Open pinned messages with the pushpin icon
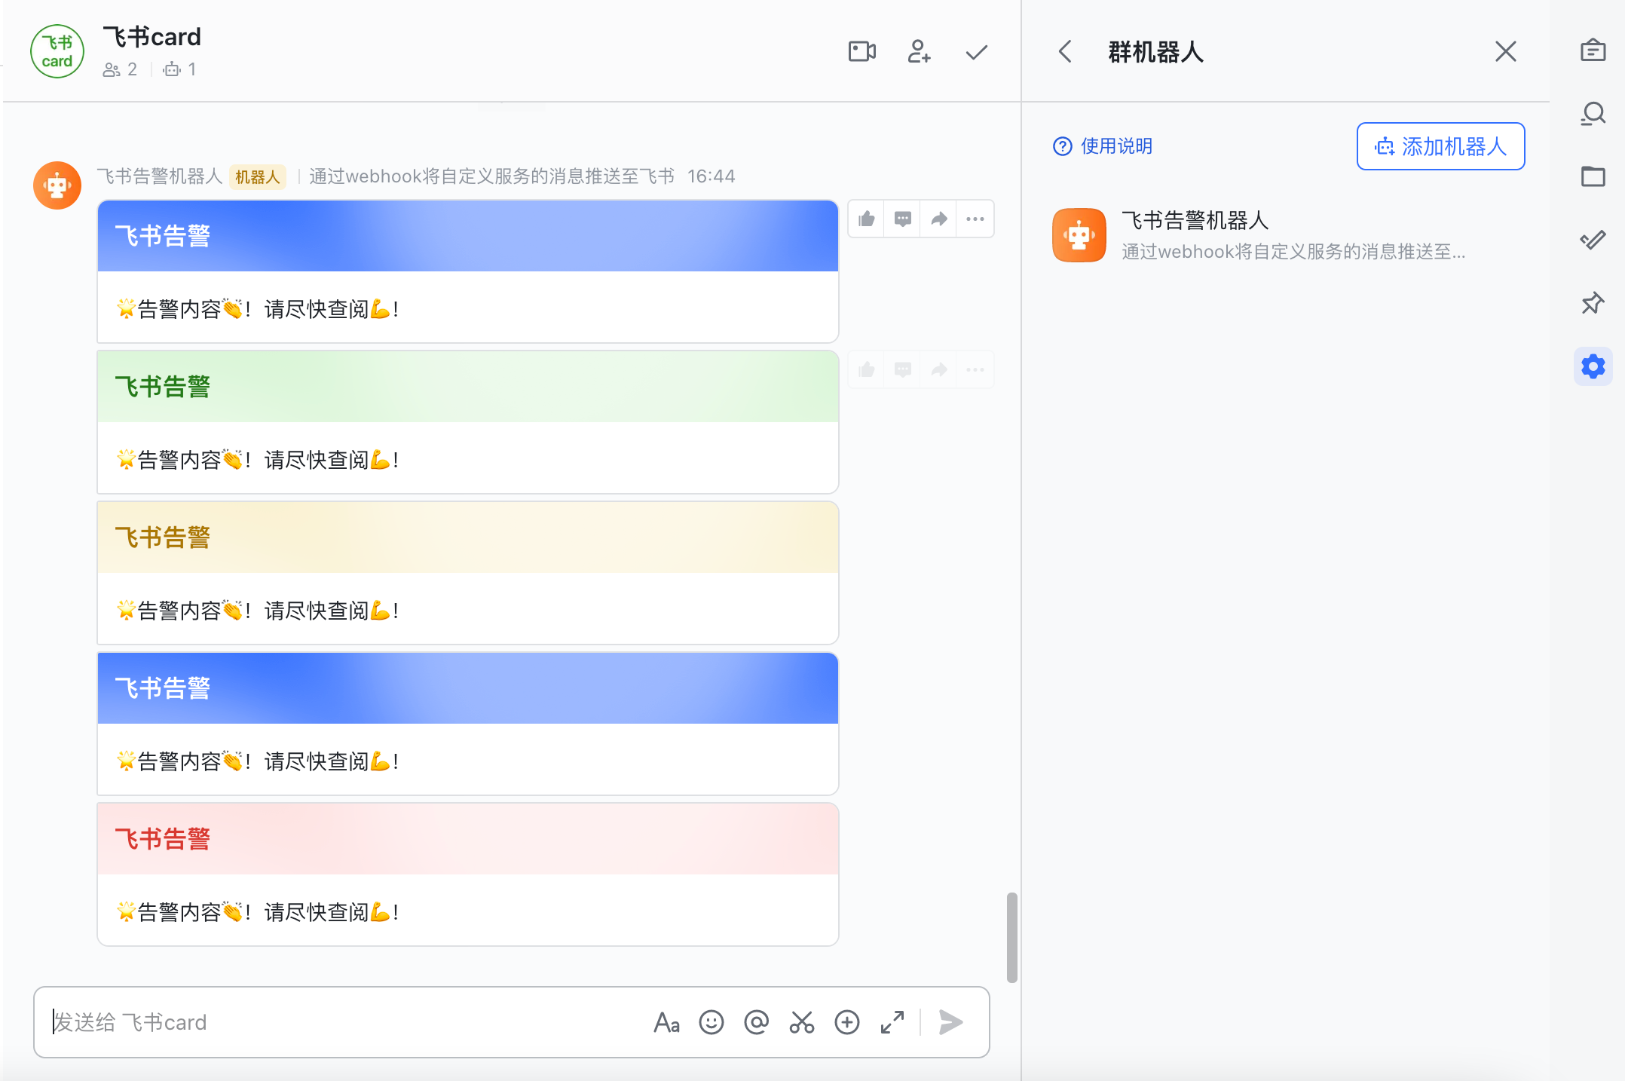 point(1593,303)
